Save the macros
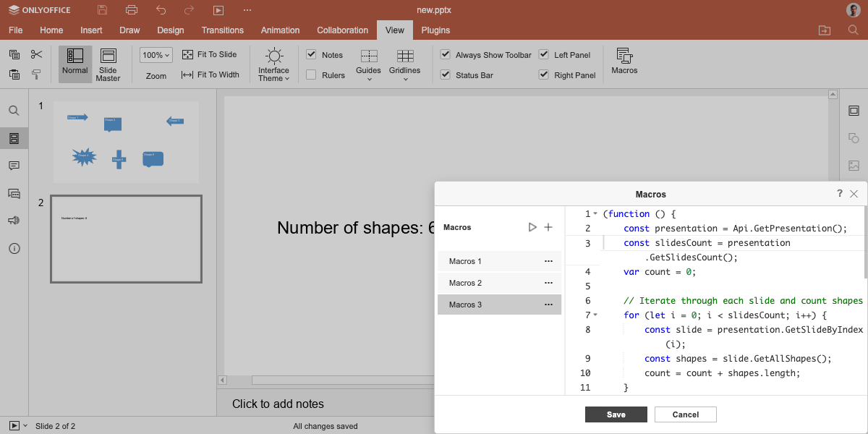The height and width of the screenshot is (434, 868). [x=616, y=414]
